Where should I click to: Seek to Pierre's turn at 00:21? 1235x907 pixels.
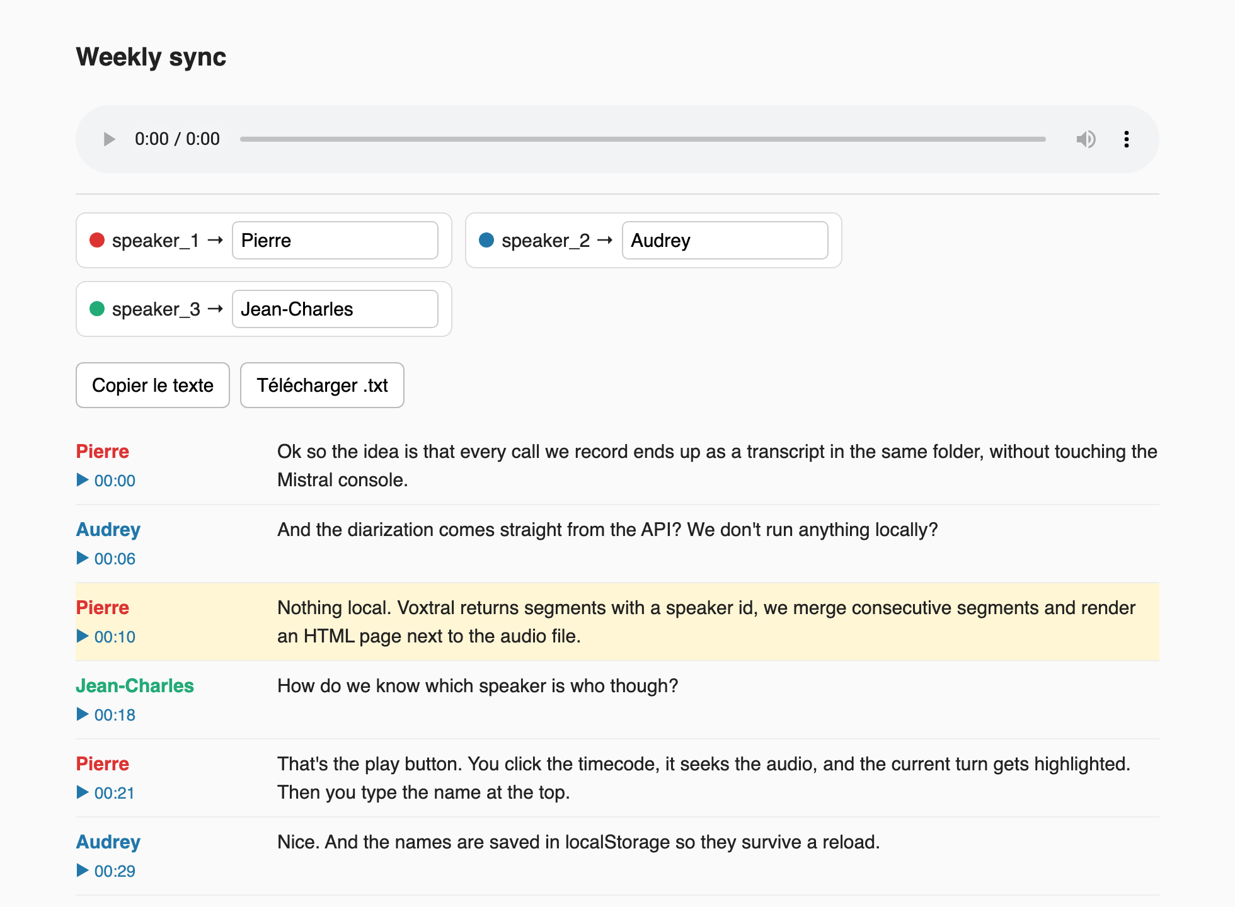pyautogui.click(x=106, y=793)
